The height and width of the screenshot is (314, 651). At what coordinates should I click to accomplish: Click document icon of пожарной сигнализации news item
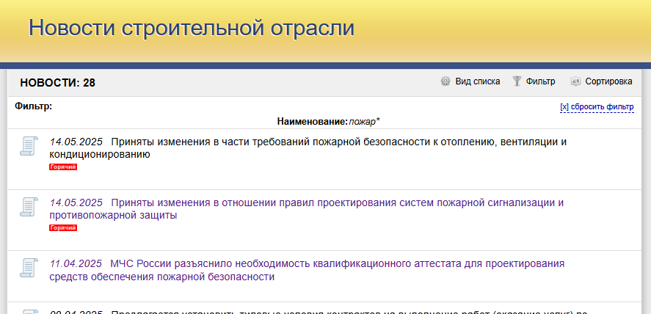click(29, 207)
